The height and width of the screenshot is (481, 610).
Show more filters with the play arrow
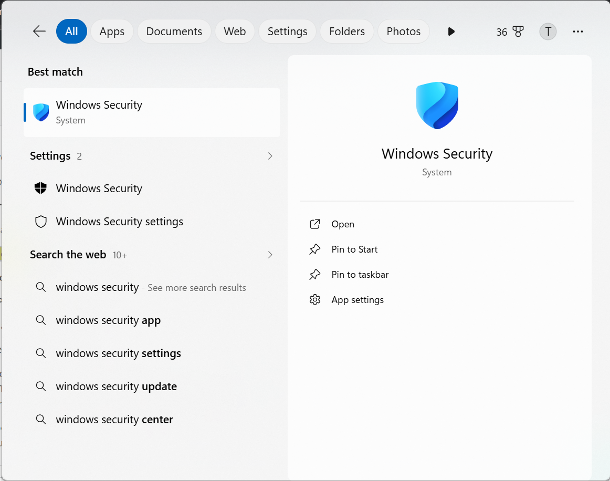pyautogui.click(x=451, y=32)
